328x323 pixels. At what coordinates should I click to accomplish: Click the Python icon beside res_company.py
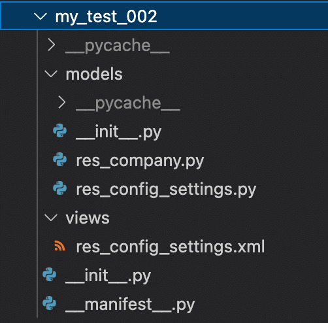click(60, 160)
